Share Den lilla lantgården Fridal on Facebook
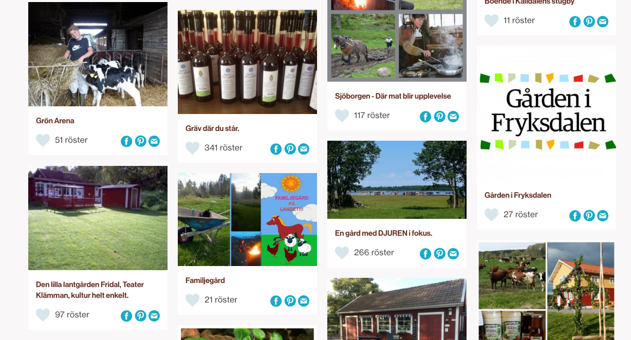This screenshot has height=340, width=631. coord(126,316)
